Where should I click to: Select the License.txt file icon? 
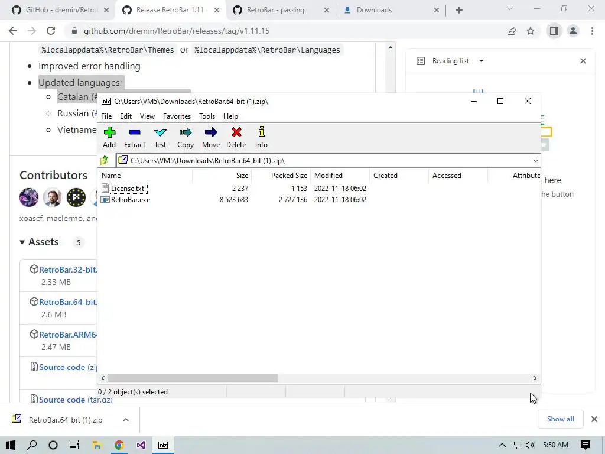(105, 188)
